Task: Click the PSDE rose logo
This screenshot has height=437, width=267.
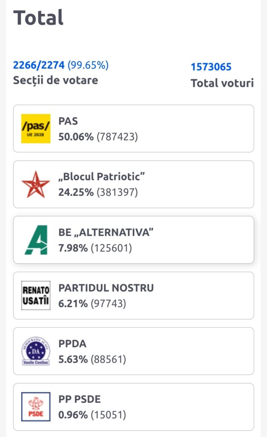Action: 36,406
